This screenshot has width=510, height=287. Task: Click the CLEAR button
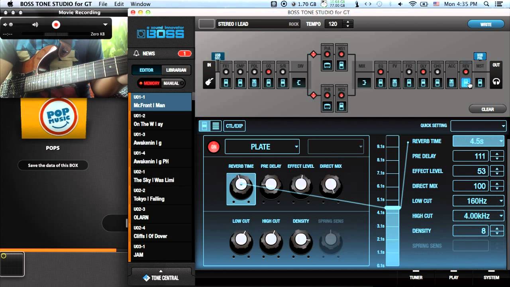click(x=487, y=109)
